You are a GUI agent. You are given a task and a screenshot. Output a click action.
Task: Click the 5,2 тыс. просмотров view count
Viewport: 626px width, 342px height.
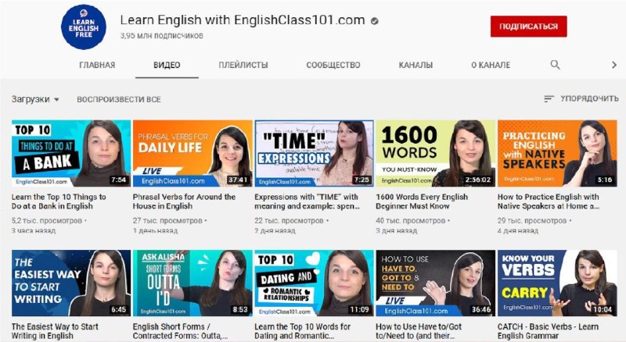pos(47,220)
